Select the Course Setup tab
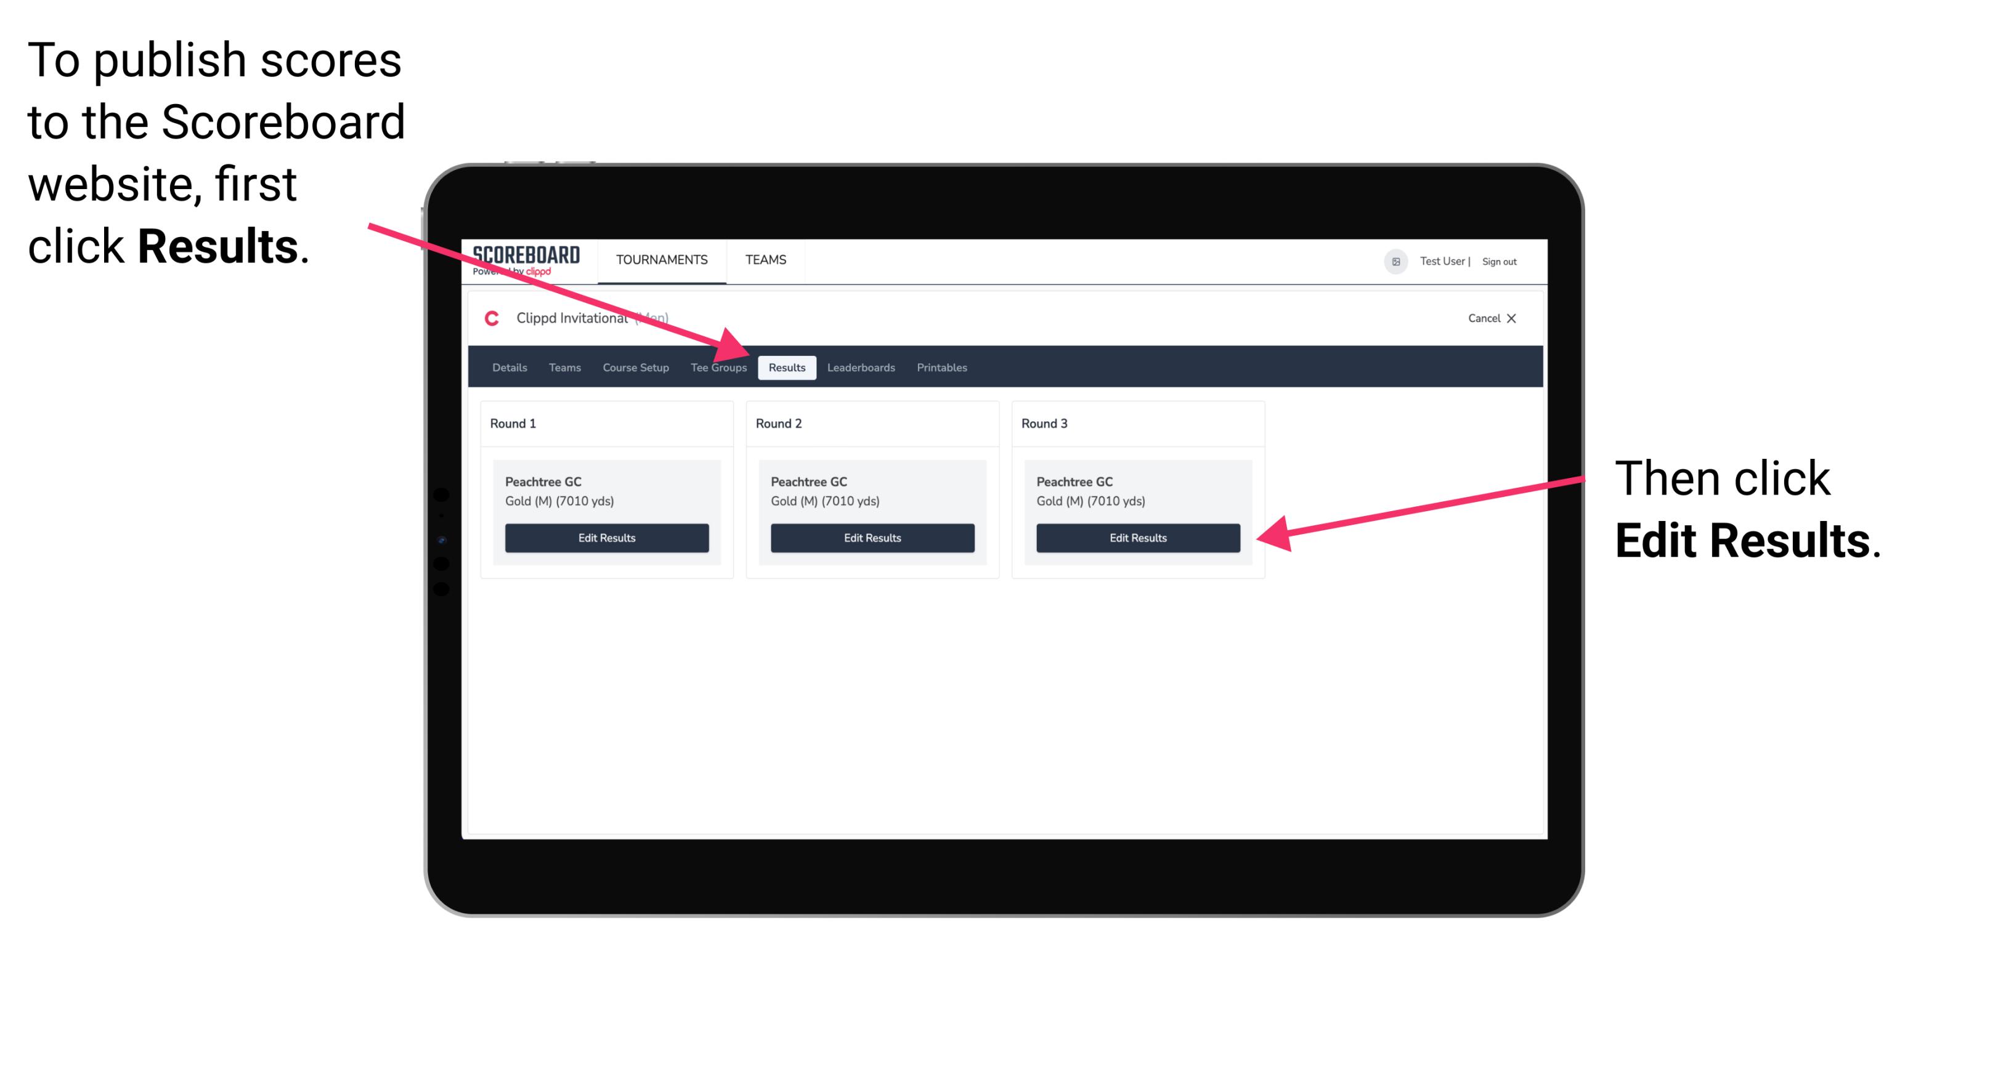This screenshot has width=2006, height=1079. (x=635, y=367)
